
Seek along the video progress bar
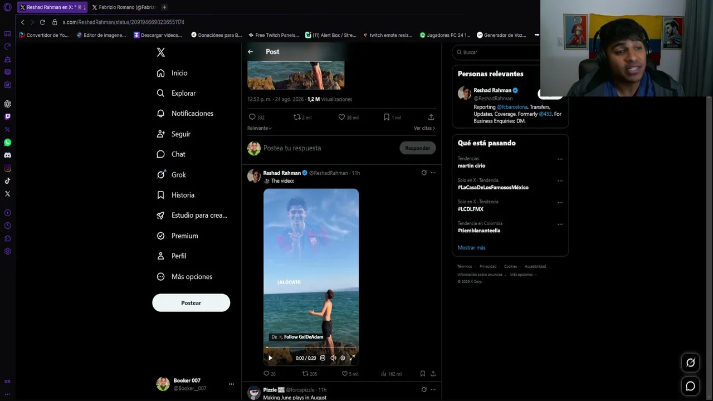[x=311, y=349]
